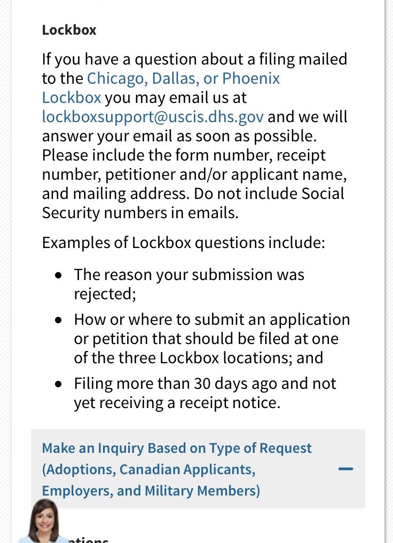Click 'Make an Inquiry Based on Type of Request'
The height and width of the screenshot is (543, 393).
(177, 448)
